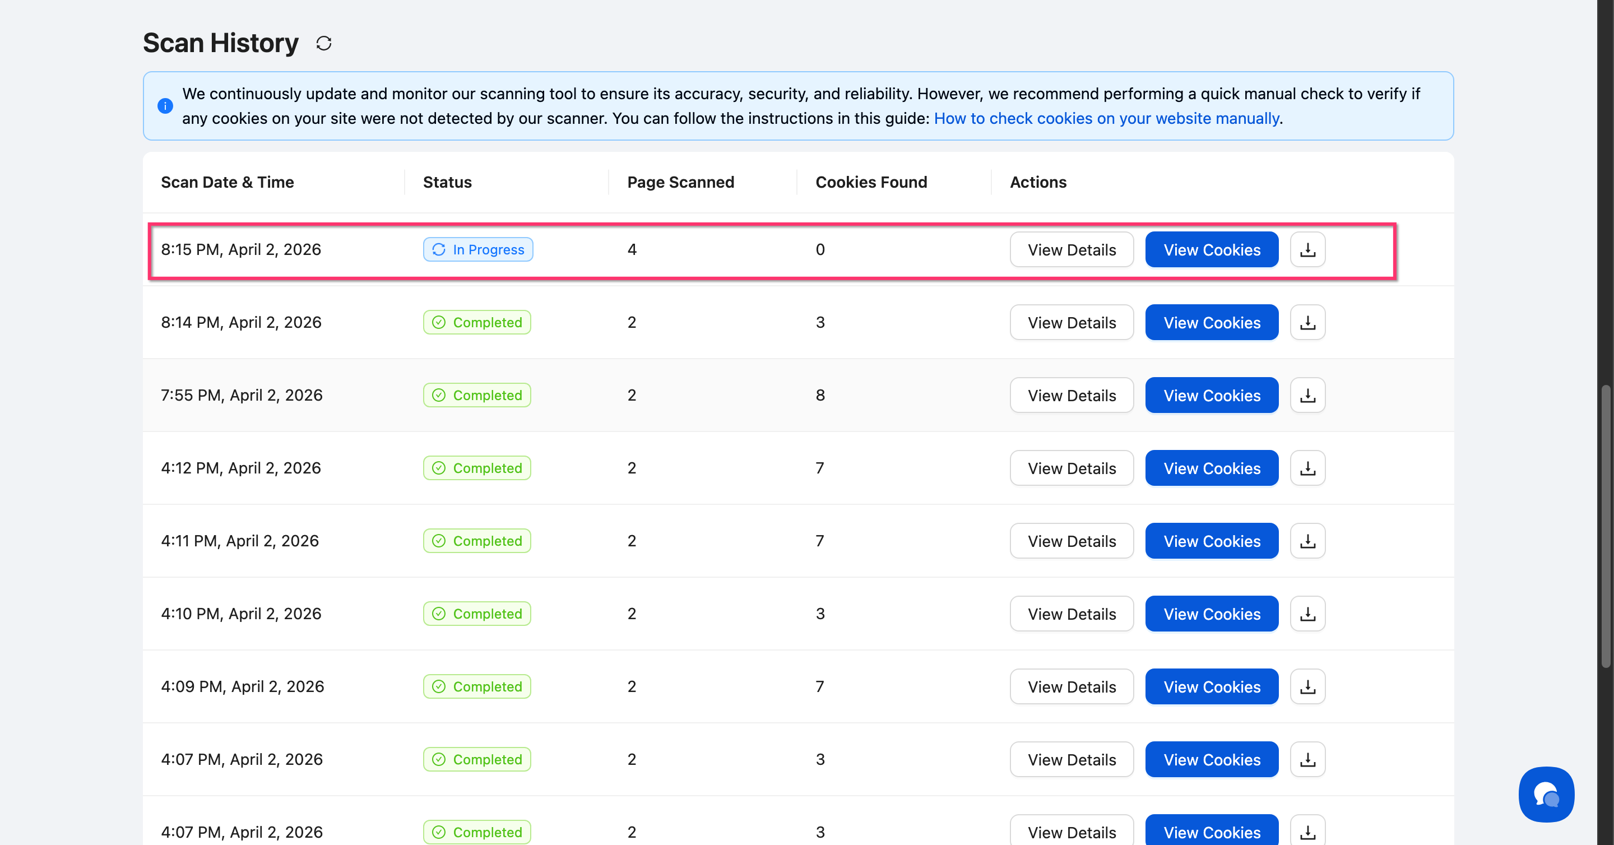Download the 8:15 PM scan report
The image size is (1614, 845).
point(1307,249)
